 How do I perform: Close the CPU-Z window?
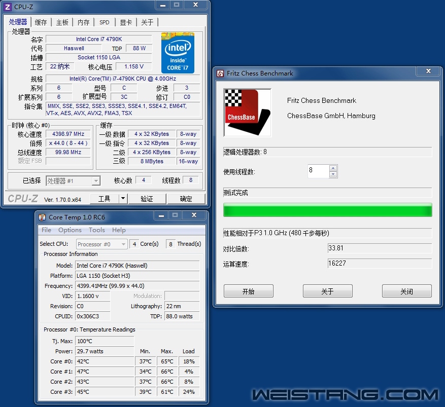195,5
